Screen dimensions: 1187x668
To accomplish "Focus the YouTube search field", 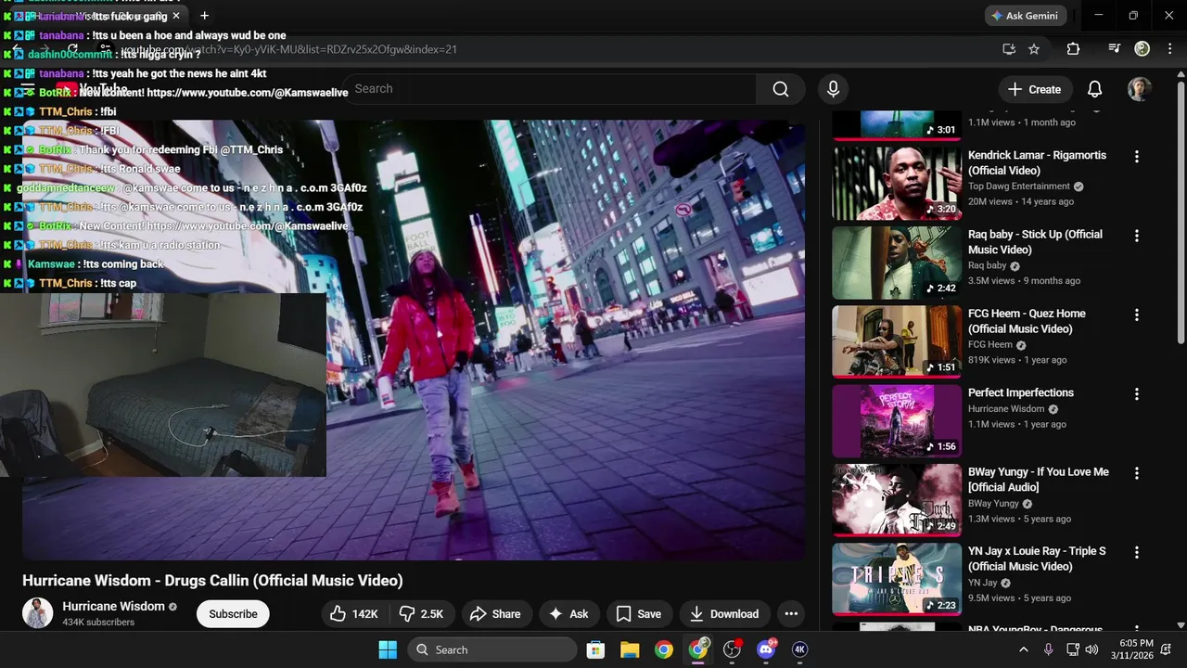I will coord(549,89).
